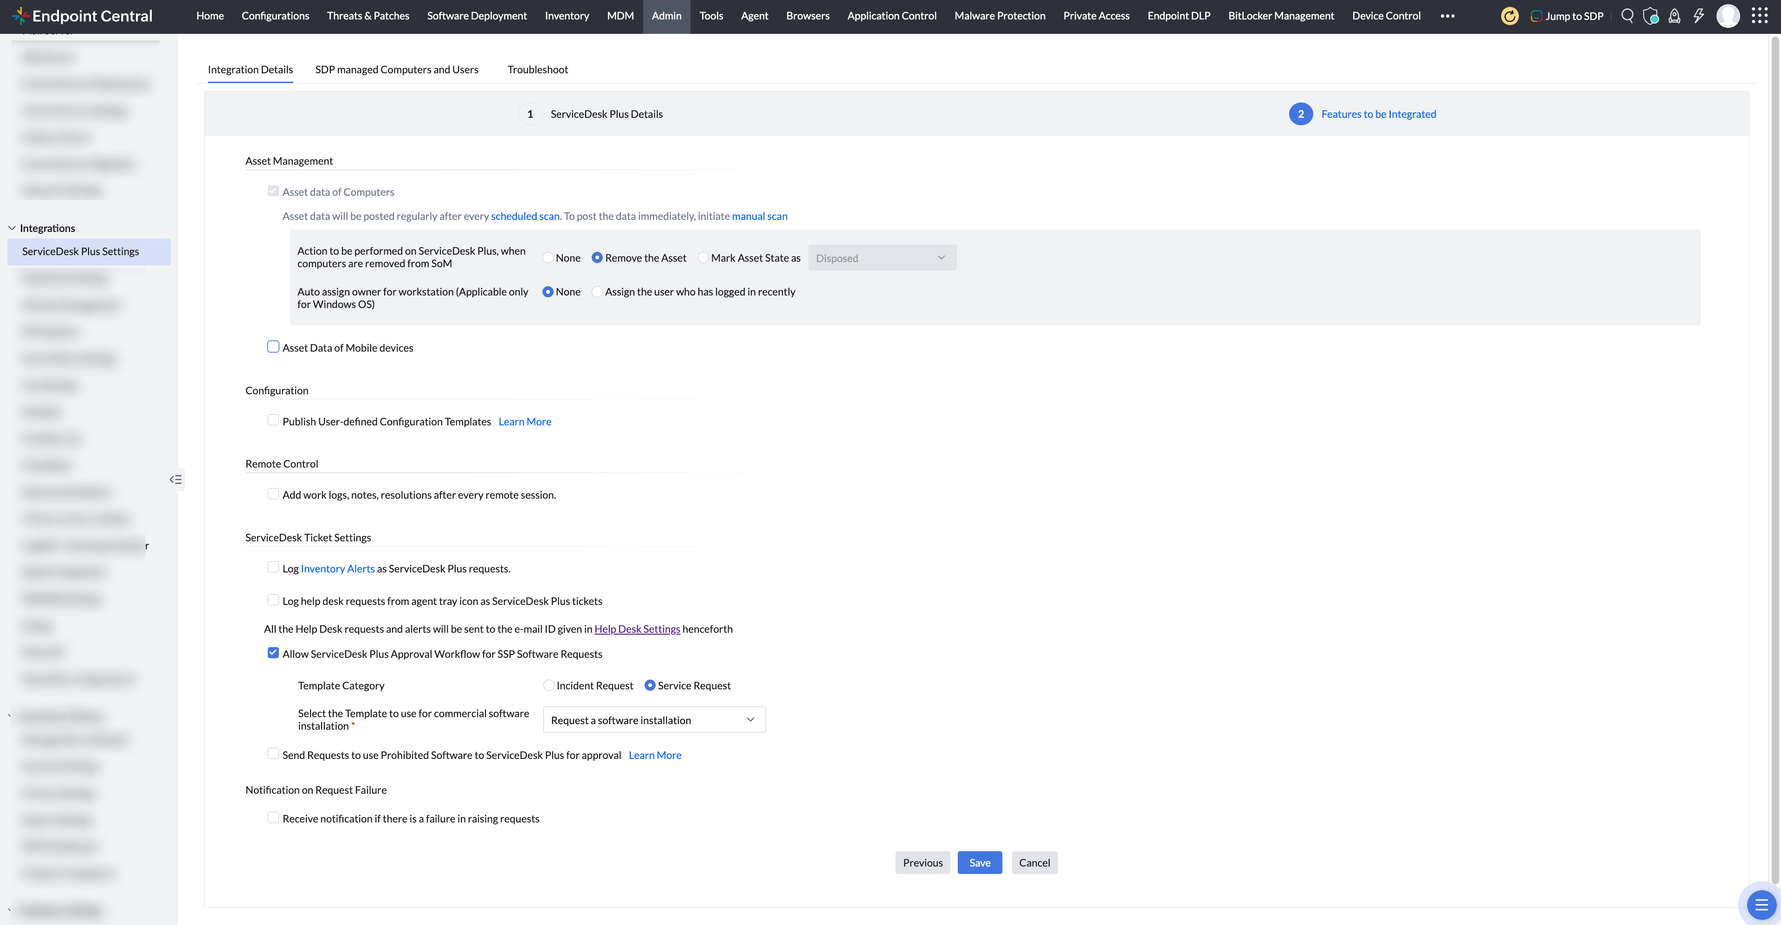Open the Inventory module
This screenshot has width=1781, height=925.
tap(566, 16)
